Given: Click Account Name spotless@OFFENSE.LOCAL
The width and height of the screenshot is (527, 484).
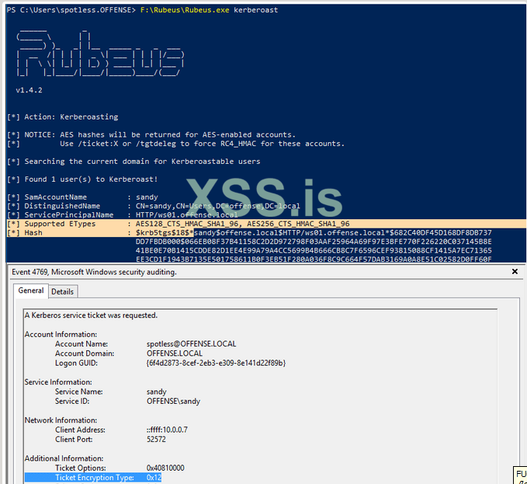Looking at the screenshot, I should tap(191, 343).
